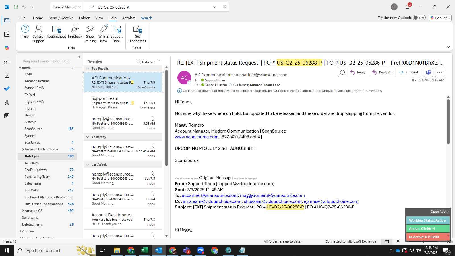
Task: Open the Mail navigation icon
Action: (x=7, y=20)
